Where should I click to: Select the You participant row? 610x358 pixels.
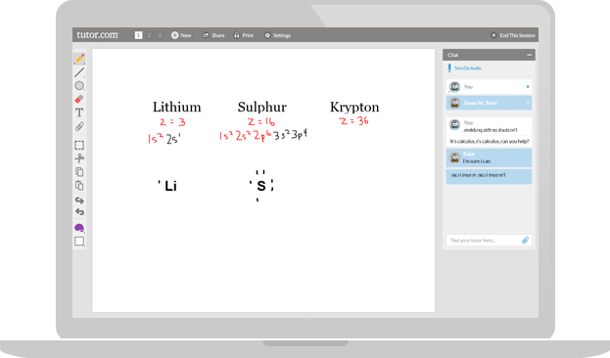(x=489, y=87)
